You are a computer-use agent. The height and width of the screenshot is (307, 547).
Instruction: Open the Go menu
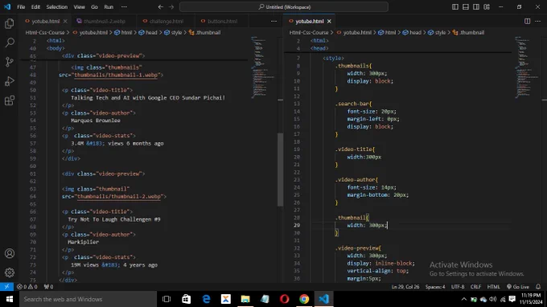point(95,7)
